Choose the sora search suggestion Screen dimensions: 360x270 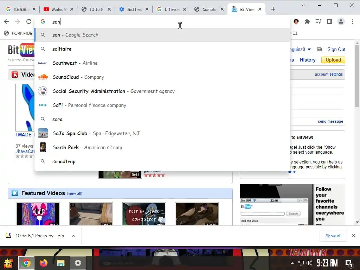[x=162, y=119]
